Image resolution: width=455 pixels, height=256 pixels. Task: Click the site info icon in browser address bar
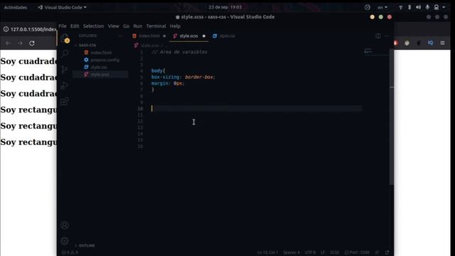tap(6, 29)
